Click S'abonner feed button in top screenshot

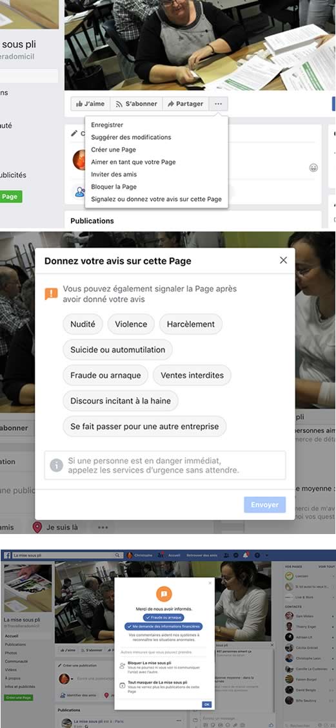point(136,104)
